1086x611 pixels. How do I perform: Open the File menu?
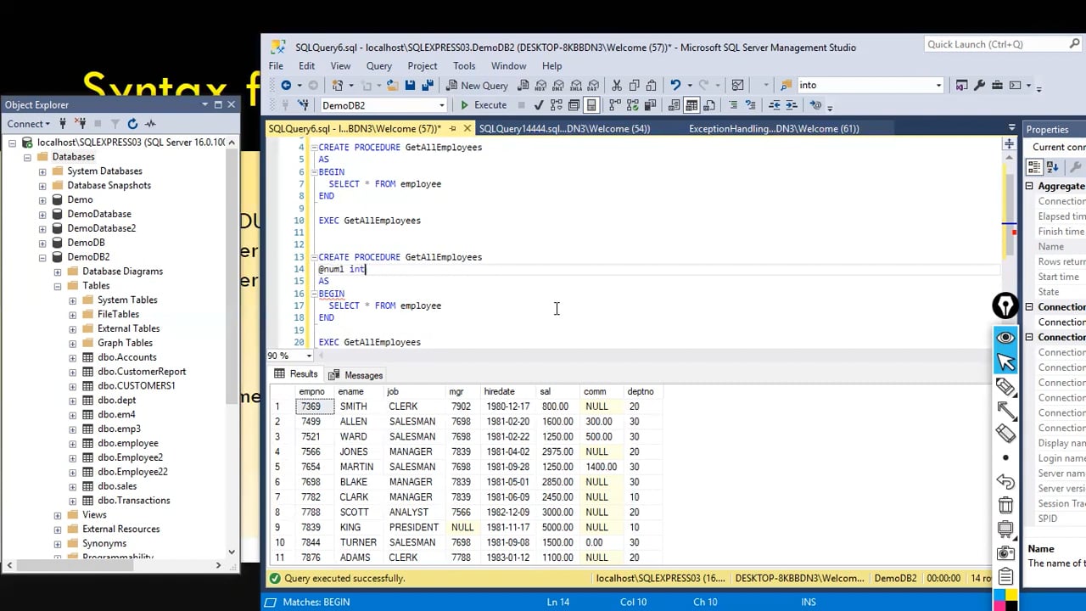(276, 65)
